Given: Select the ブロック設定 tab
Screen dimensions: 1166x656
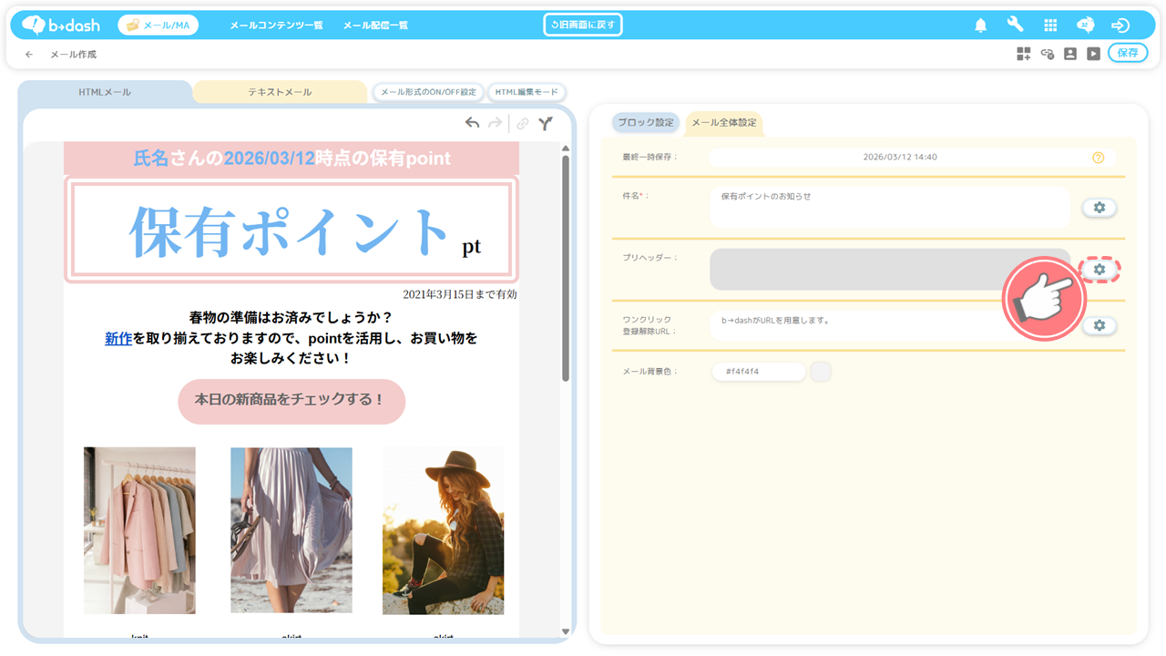Looking at the screenshot, I should [646, 122].
